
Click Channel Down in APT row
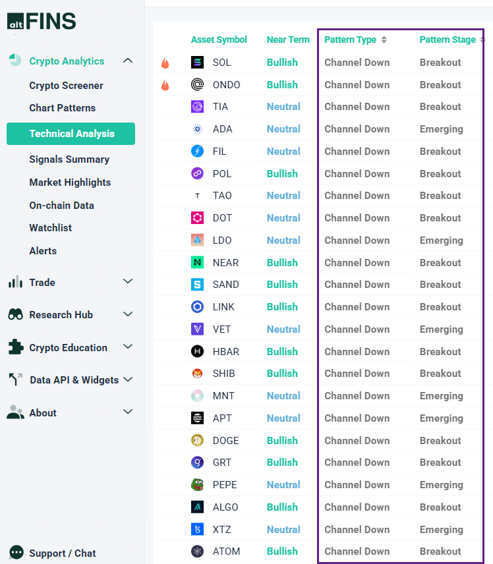pyautogui.click(x=357, y=418)
